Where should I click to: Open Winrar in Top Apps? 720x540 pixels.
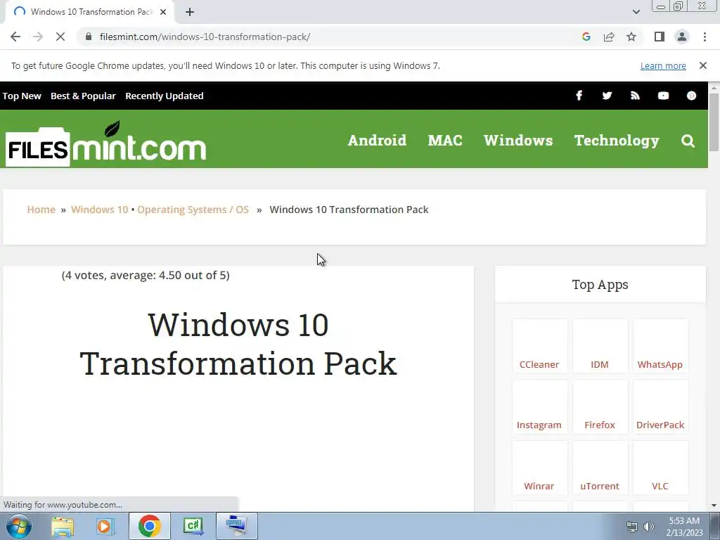point(539,468)
